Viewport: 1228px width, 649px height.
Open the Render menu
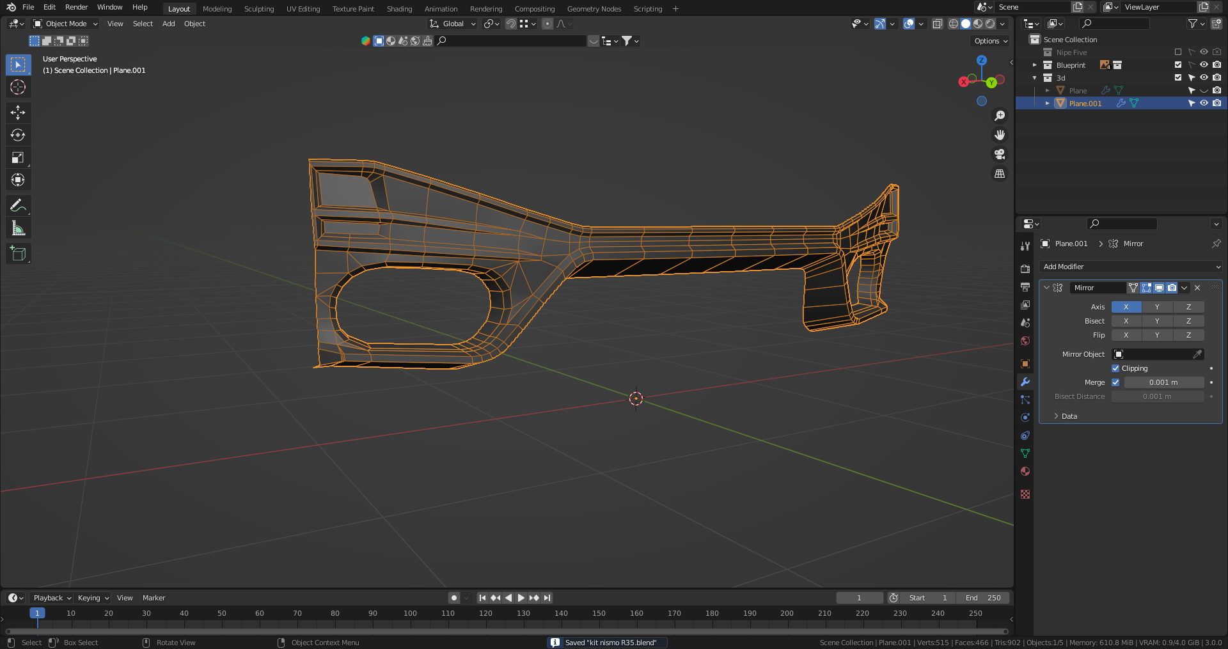click(x=77, y=7)
